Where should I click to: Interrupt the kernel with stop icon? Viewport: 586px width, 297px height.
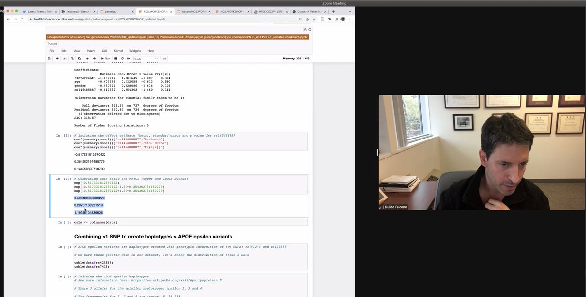point(115,59)
